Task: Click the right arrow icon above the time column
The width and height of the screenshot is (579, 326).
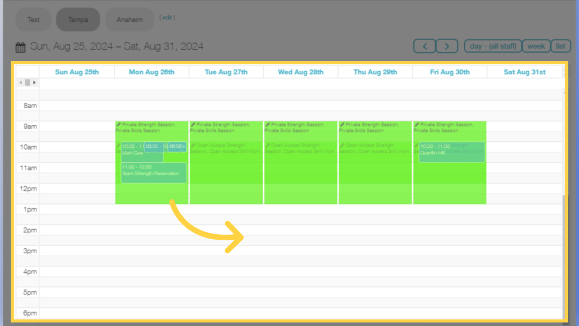Action: click(x=34, y=82)
